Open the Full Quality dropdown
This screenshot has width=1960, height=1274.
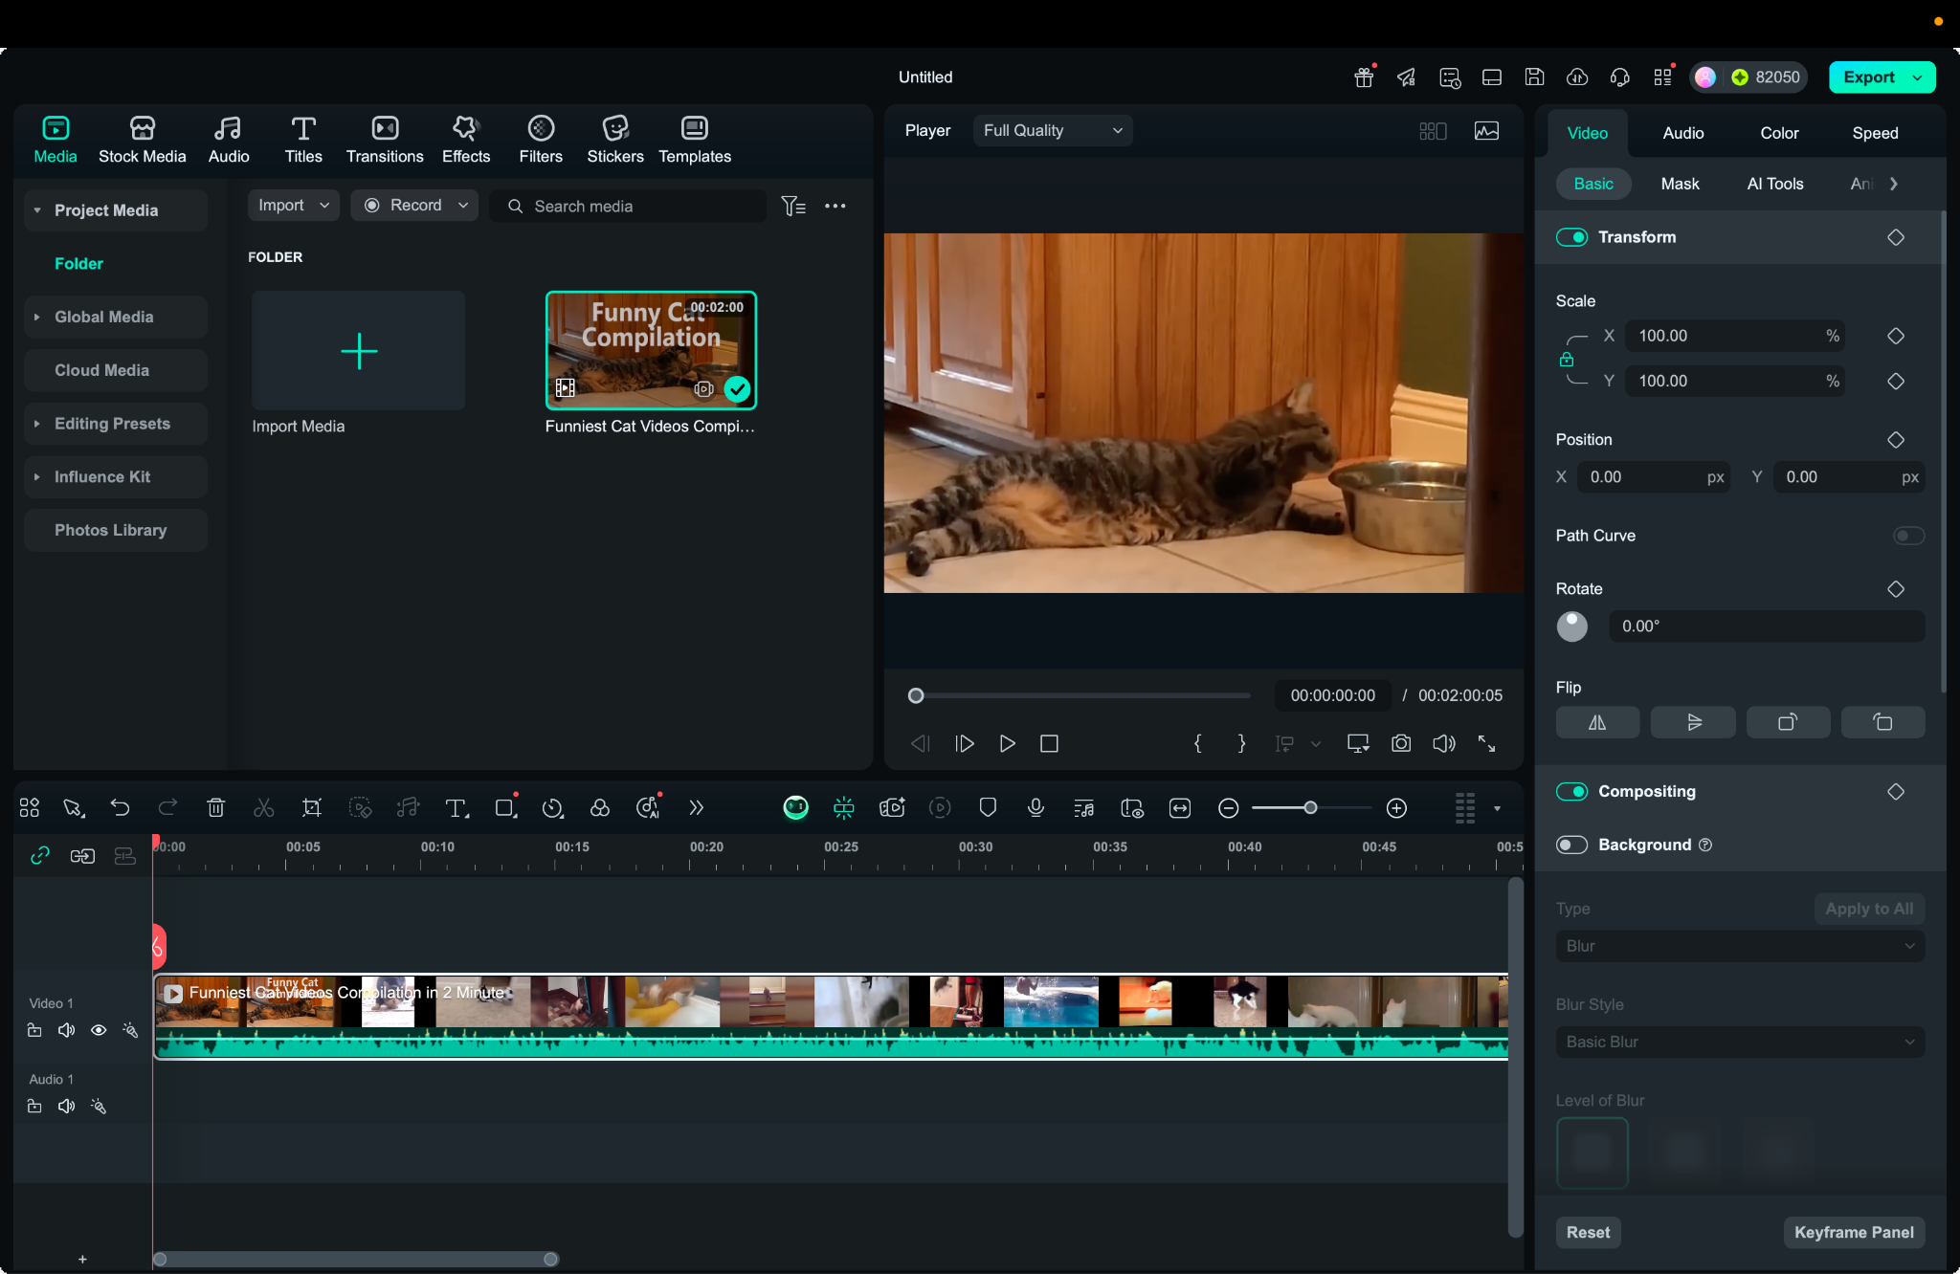1052,130
